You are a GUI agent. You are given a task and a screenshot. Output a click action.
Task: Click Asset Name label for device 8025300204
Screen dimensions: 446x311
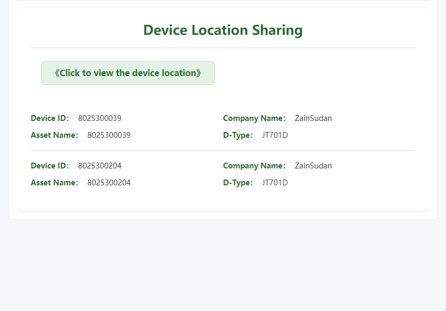[x=54, y=183]
